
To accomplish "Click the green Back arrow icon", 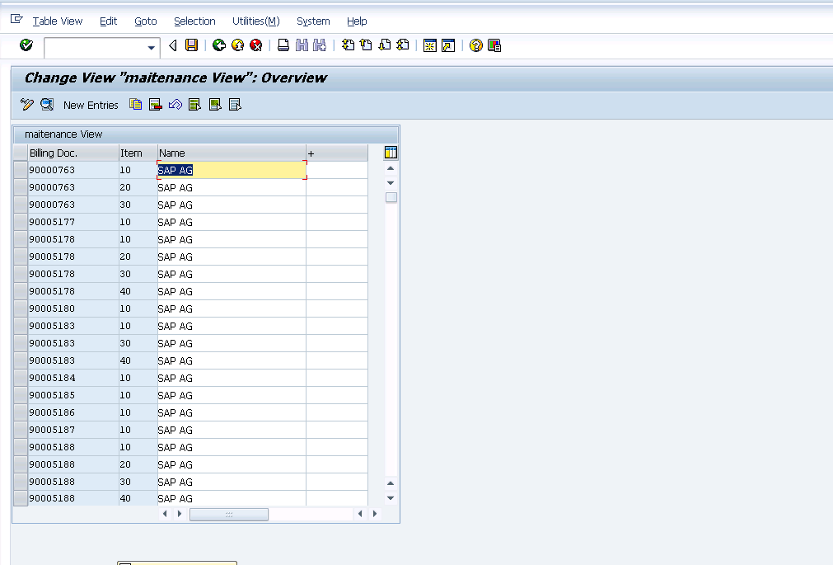I will click(x=219, y=45).
